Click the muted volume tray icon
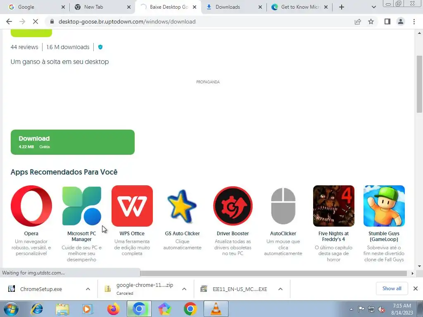This screenshot has width=423, height=317. click(381, 309)
